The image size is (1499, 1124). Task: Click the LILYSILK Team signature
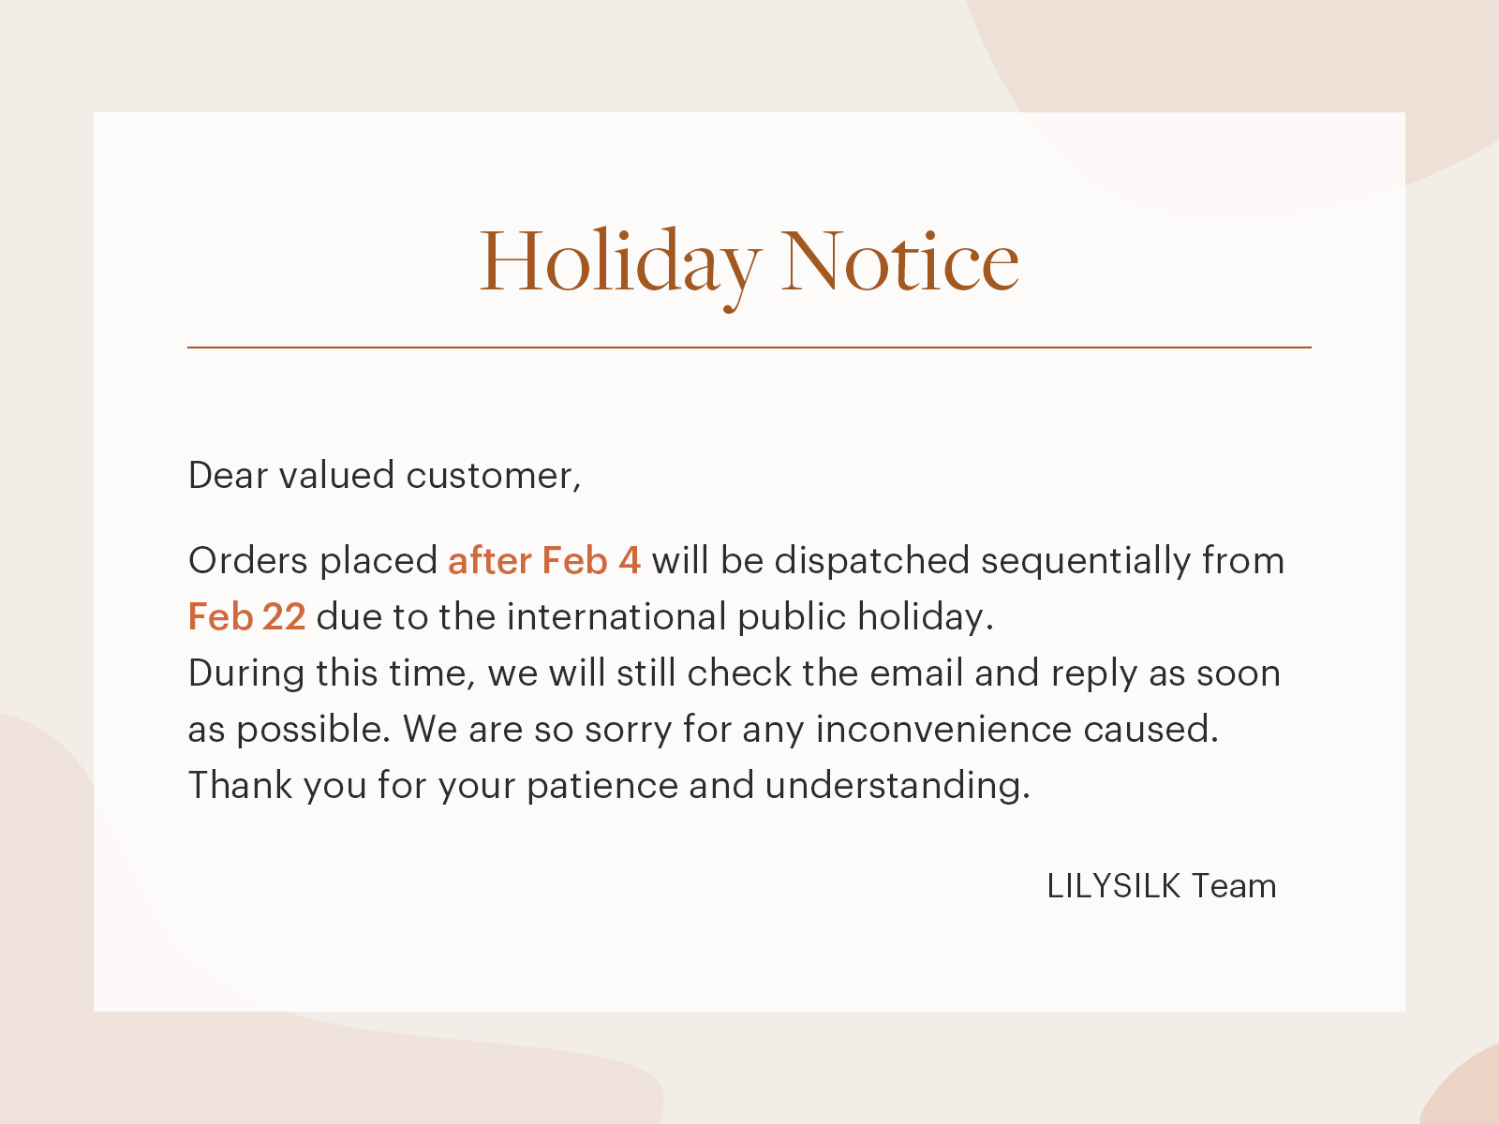pos(1162,885)
